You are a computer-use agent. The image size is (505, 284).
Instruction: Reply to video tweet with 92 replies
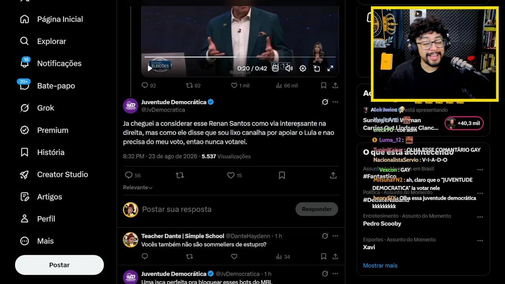tap(148, 86)
